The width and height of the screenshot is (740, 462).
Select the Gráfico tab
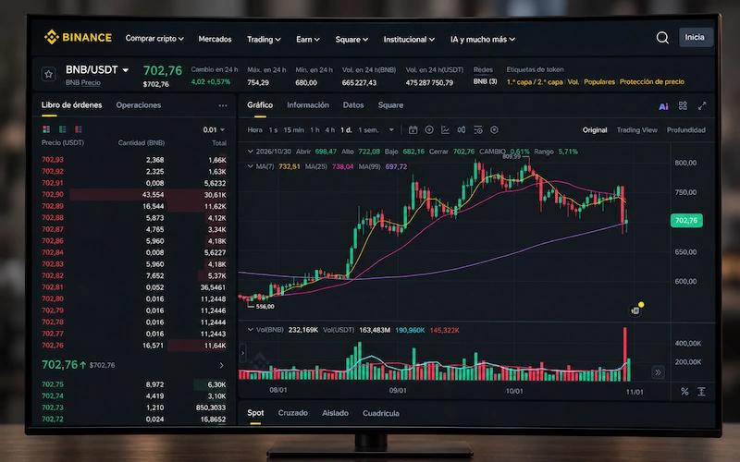260,105
